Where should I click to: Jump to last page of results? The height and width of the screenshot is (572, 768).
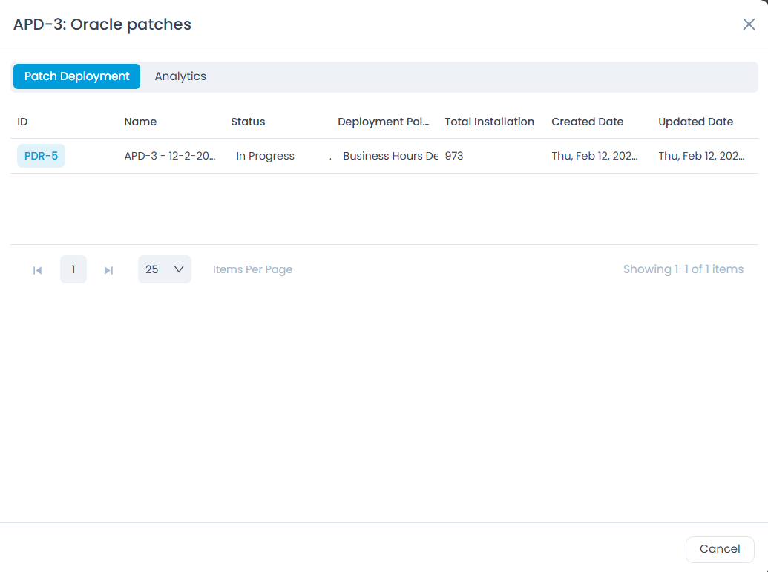click(x=108, y=270)
